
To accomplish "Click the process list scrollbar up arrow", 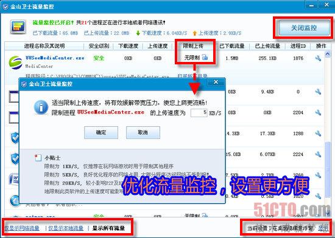I will pyautogui.click(x=328, y=54).
